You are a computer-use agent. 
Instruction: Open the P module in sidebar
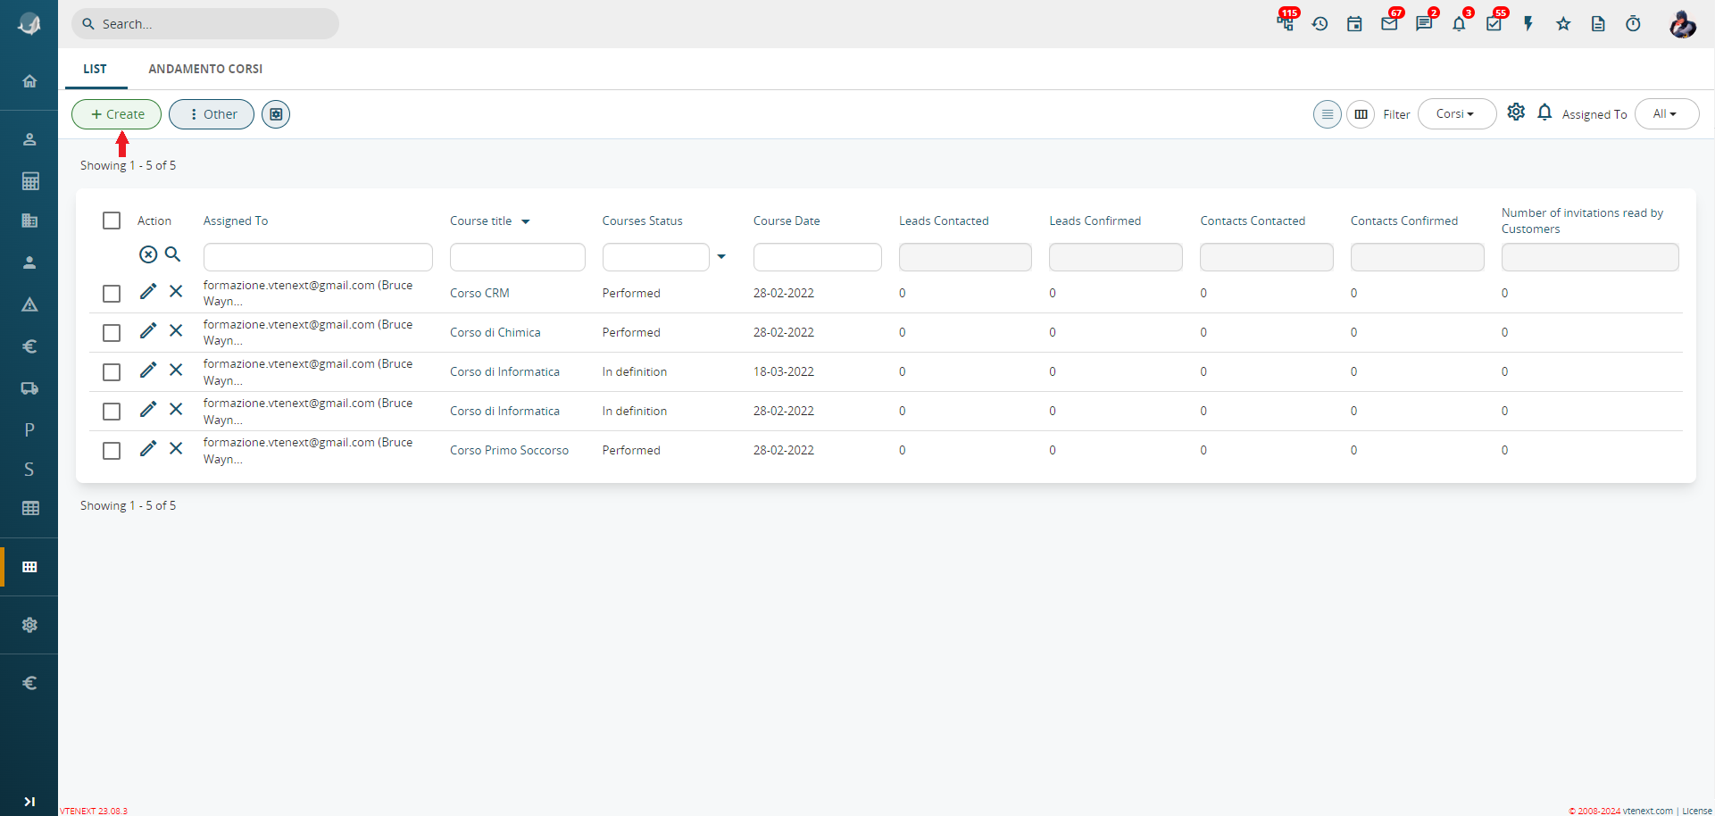coord(29,430)
